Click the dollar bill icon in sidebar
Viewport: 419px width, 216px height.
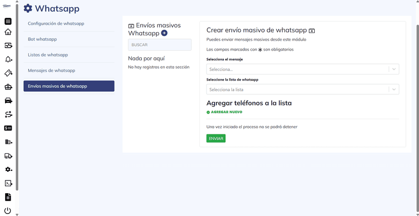[8, 128]
